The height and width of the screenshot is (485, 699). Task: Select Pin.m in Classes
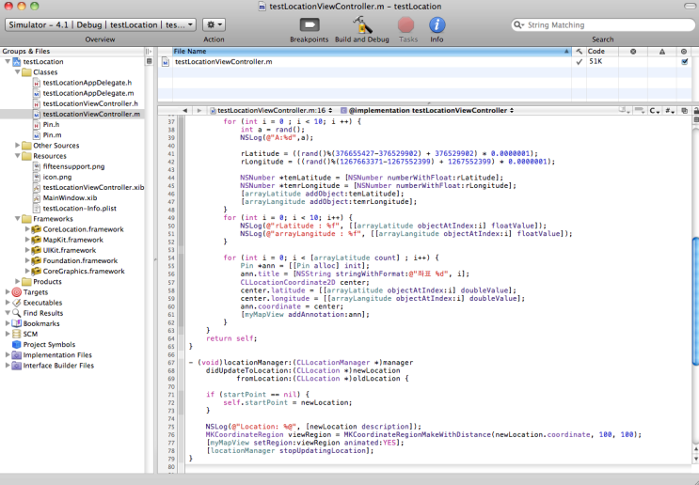point(52,135)
